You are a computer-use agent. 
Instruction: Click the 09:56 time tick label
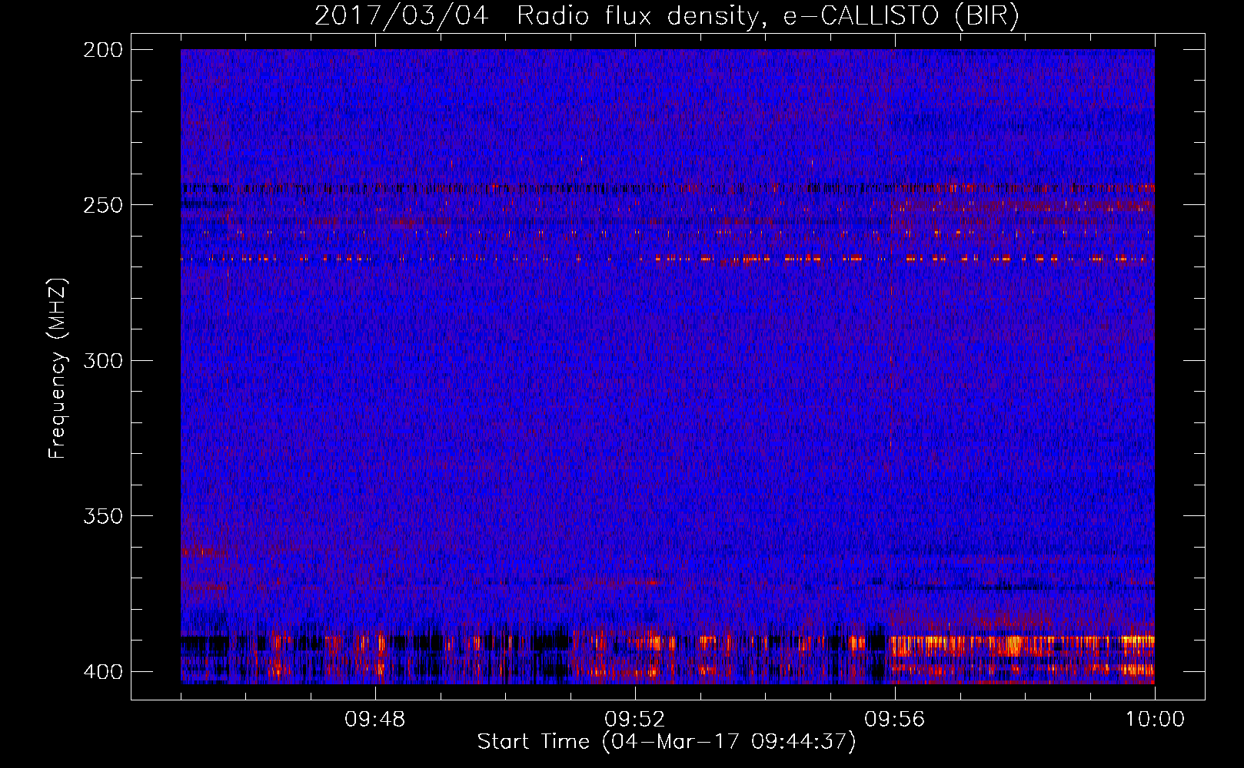click(x=894, y=720)
